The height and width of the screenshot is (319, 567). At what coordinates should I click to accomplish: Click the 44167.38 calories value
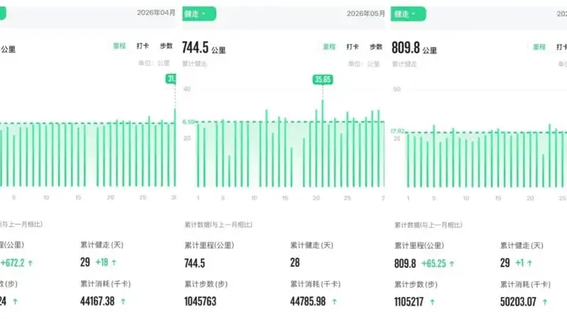click(x=98, y=301)
